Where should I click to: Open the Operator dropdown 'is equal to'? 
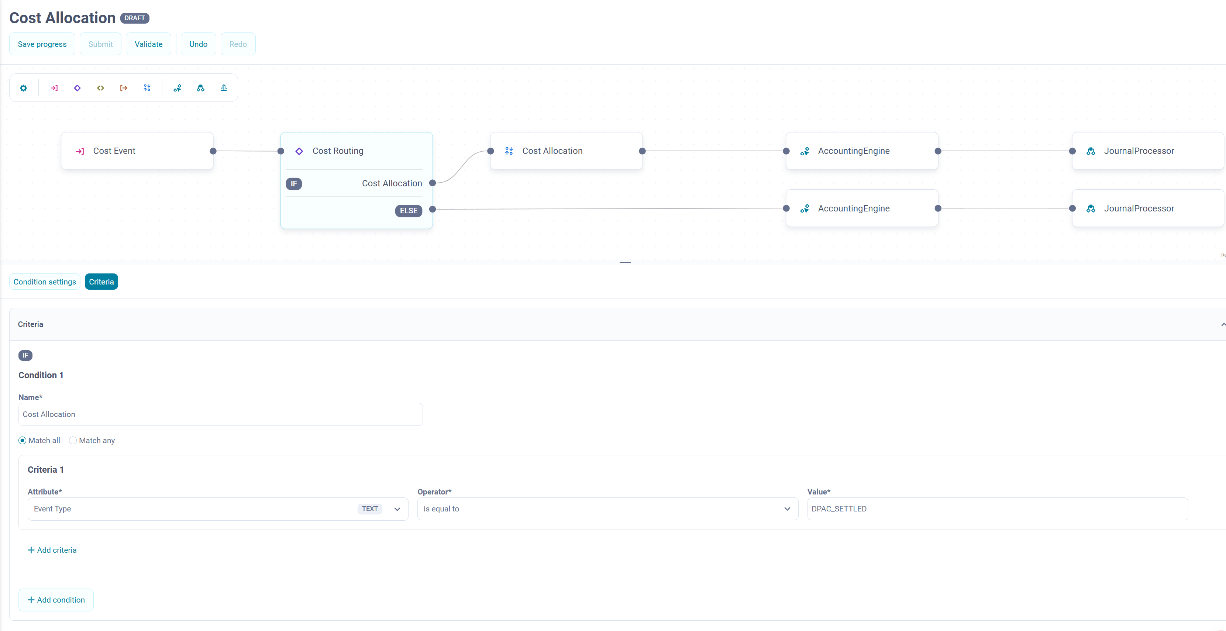point(607,509)
